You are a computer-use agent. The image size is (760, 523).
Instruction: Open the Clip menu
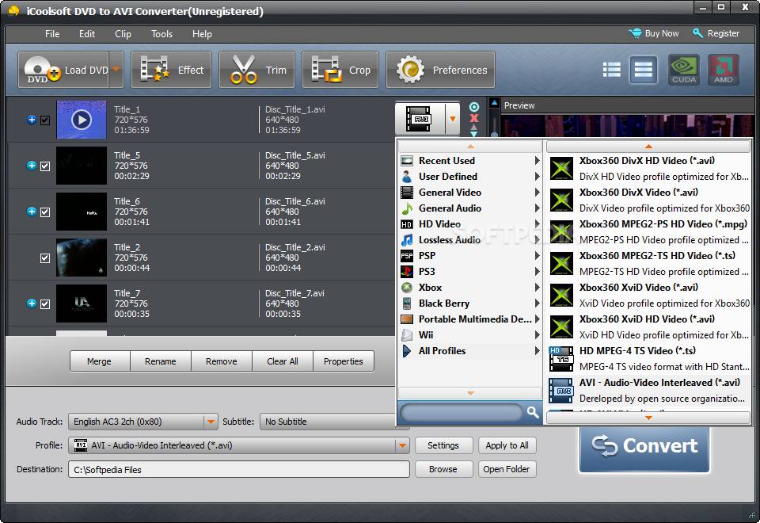[123, 34]
